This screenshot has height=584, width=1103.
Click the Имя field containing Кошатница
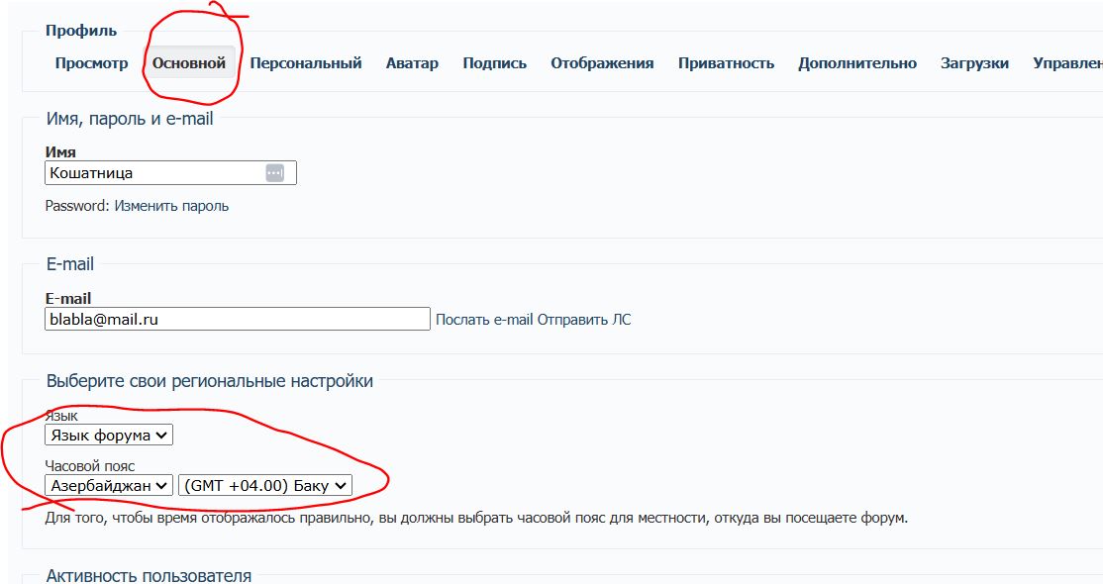tap(171, 173)
